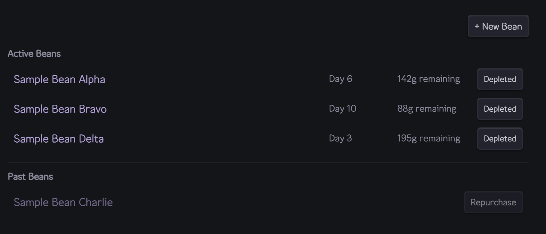Click the Day 3 age label

coord(341,139)
